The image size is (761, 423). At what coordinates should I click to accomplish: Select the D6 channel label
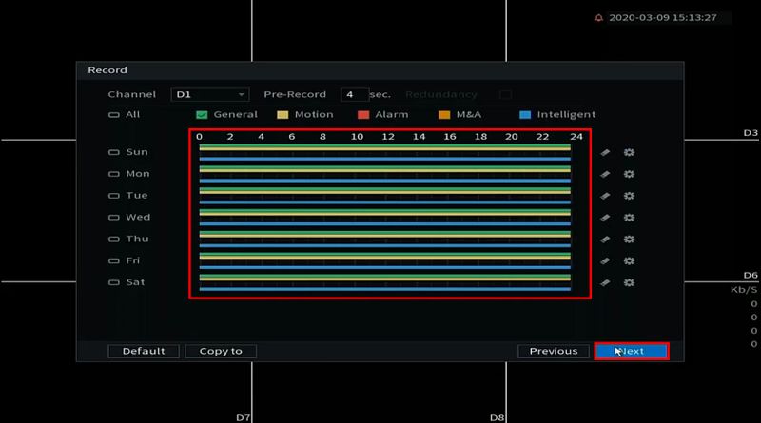(x=751, y=275)
